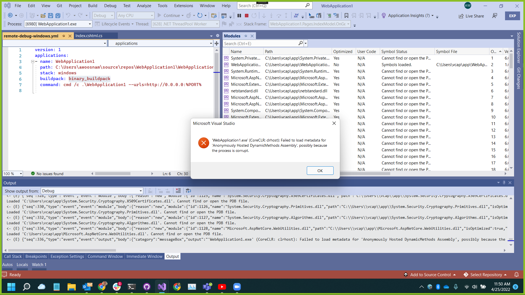Image resolution: width=525 pixels, height=295 pixels.
Task: Click Select Repository in the status bar
Action: click(487, 275)
